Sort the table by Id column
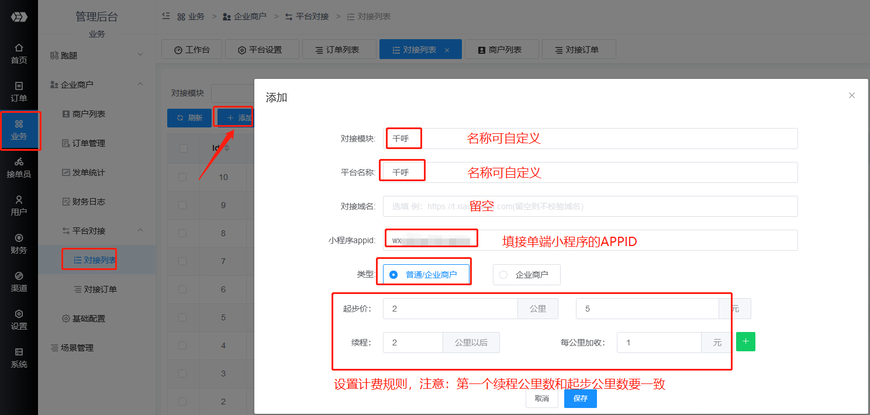 (227, 148)
